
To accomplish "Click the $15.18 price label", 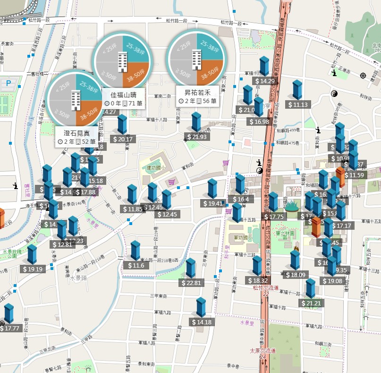I will [95, 181].
